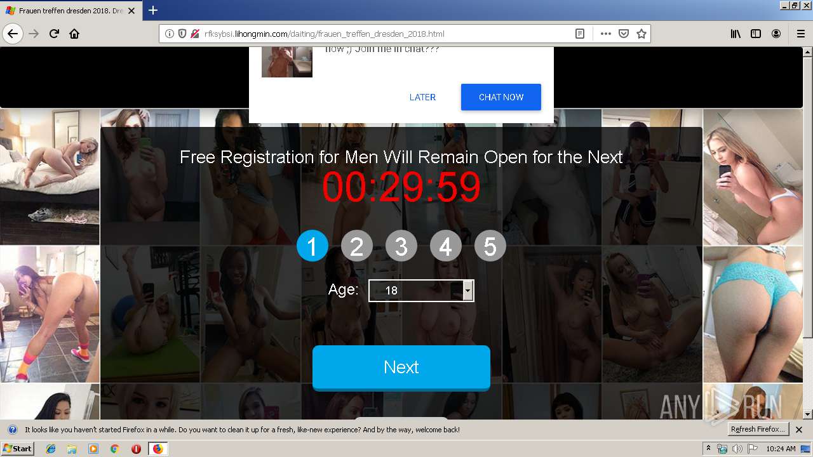Click the 00:29:59 countdown timer
Image resolution: width=813 pixels, height=457 pixels.
click(x=401, y=187)
